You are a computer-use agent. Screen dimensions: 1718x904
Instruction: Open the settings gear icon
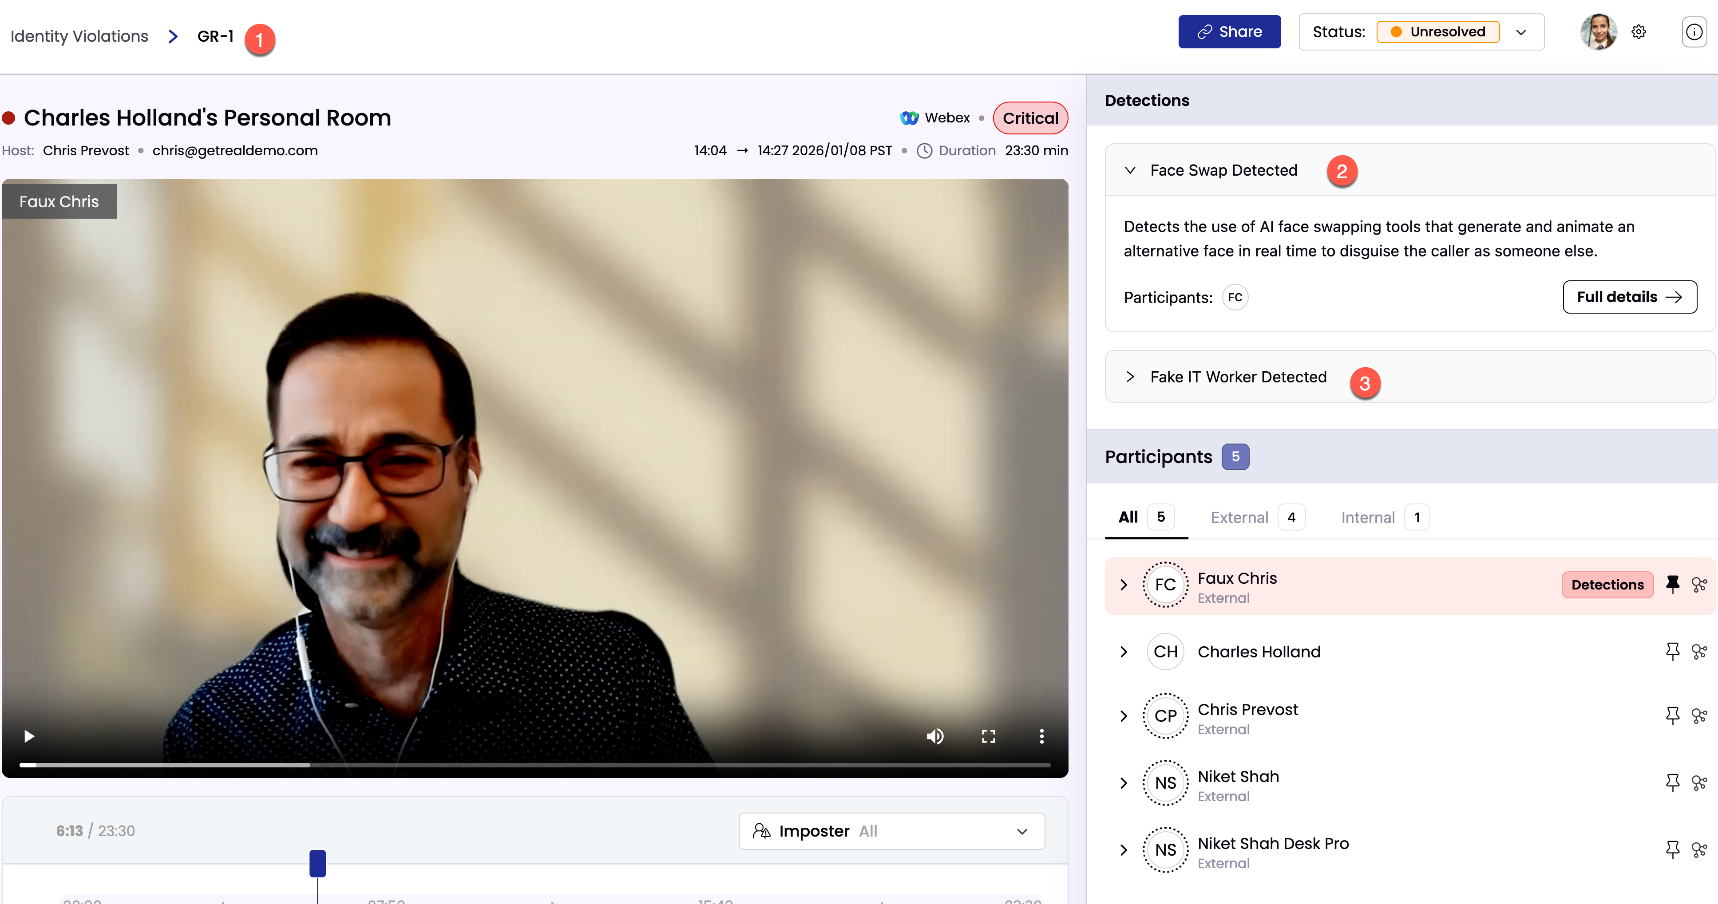[1639, 32]
